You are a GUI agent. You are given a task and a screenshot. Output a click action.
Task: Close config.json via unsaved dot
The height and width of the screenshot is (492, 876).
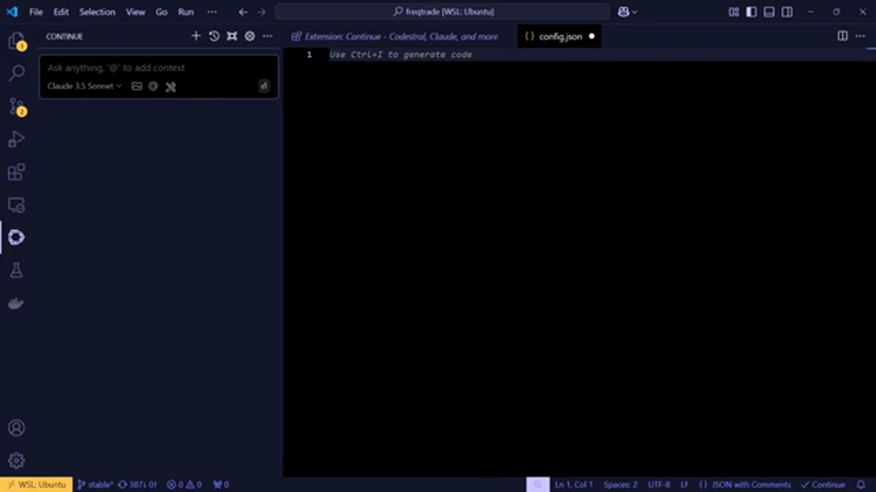pyautogui.click(x=591, y=36)
